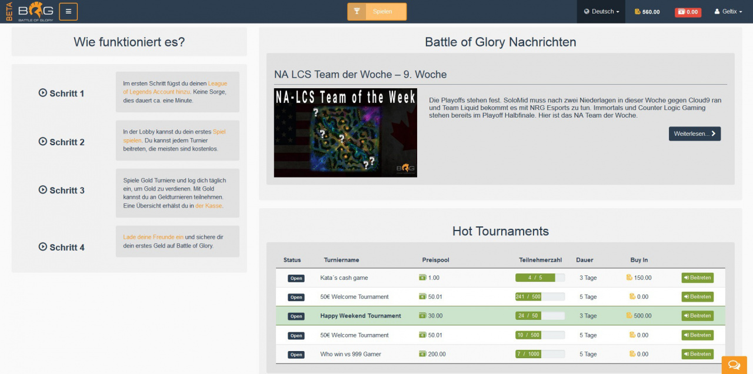Click the gold coin icon beside buy-in 150.00
Screen dimensions: 753x374
pos(629,278)
